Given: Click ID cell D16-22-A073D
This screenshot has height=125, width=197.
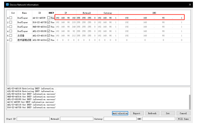Looking at the screenshot, I should [x=40, y=22].
